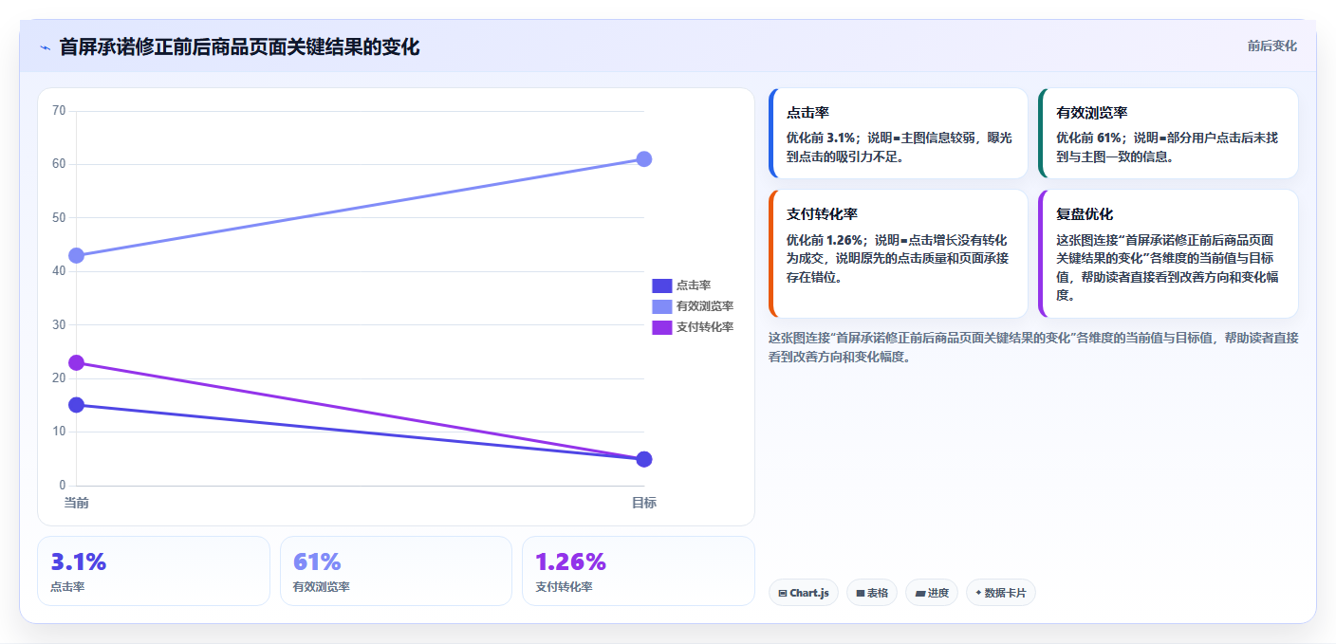1336x644 pixels.
Task: Click the y-axis label 20
Action: click(59, 378)
